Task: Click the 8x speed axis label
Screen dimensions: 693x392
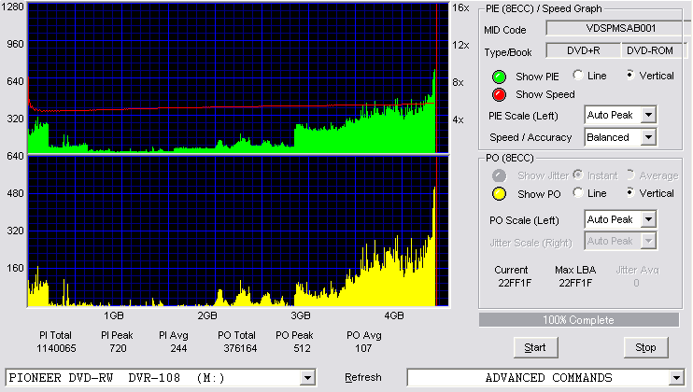Action: pos(458,82)
